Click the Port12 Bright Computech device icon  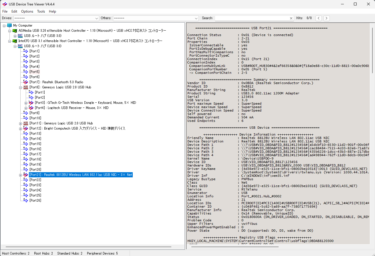pos(26,128)
